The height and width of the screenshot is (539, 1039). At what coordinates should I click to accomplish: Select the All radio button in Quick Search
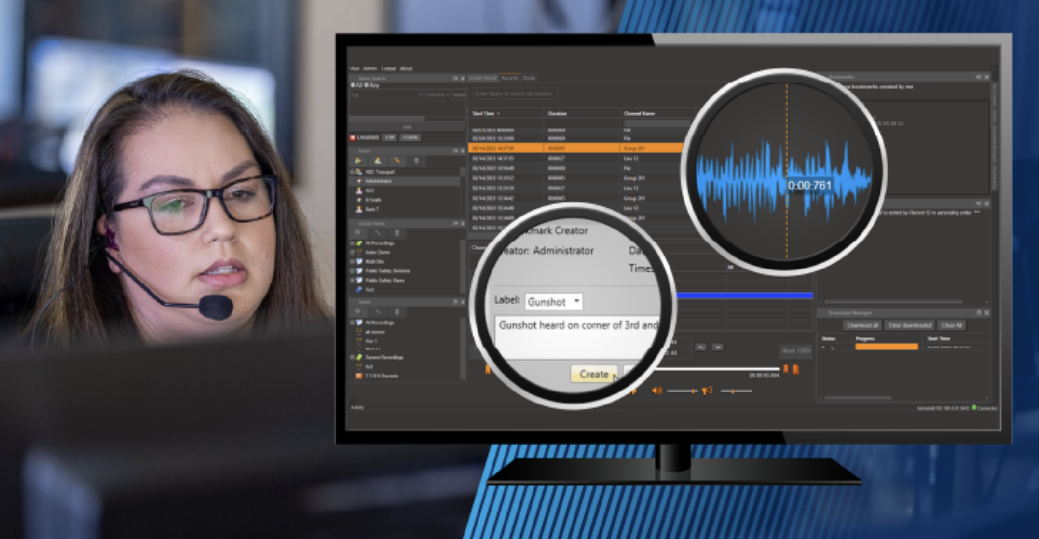[353, 85]
